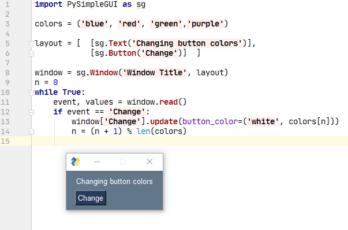The image size is (348, 230).
Task: Click the disabled maximize button of popup window
Action: pyautogui.click(x=123, y=162)
